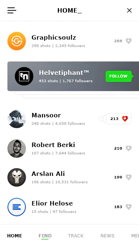
Task: Follow Helvetiphant with the green button
Action: point(119,76)
